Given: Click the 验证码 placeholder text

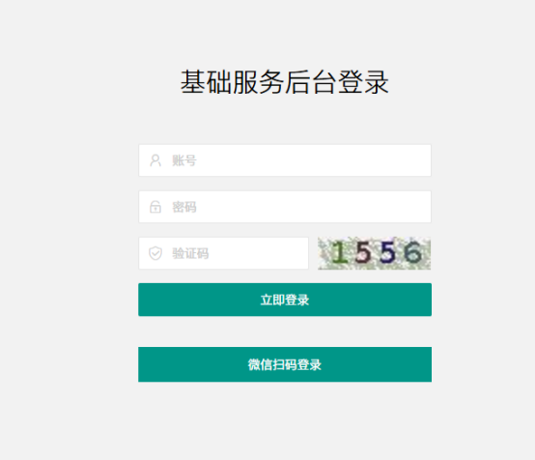Looking at the screenshot, I should 190,253.
